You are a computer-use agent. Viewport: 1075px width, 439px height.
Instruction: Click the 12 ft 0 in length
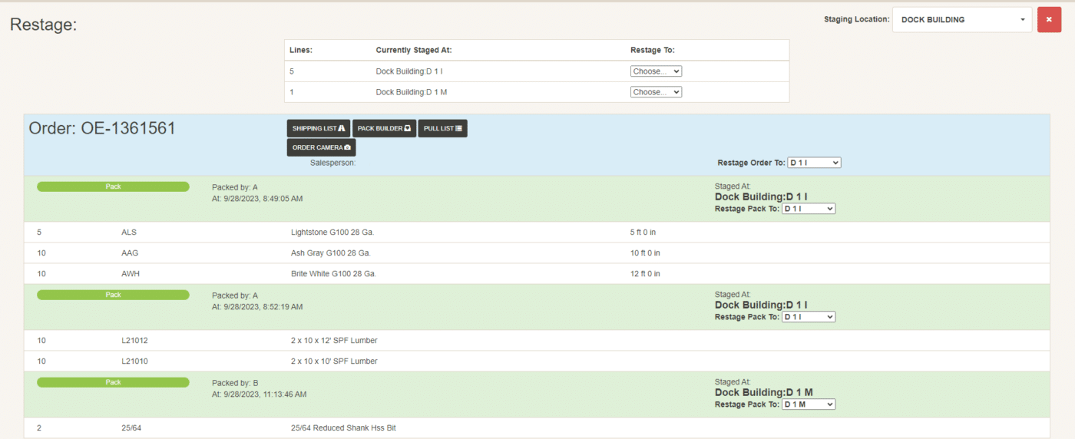pyautogui.click(x=645, y=273)
